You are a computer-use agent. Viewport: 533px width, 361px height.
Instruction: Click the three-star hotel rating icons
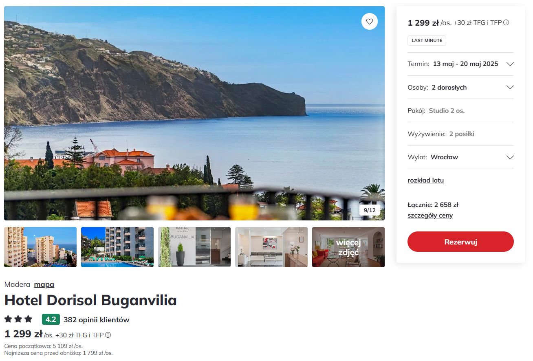pyautogui.click(x=18, y=319)
